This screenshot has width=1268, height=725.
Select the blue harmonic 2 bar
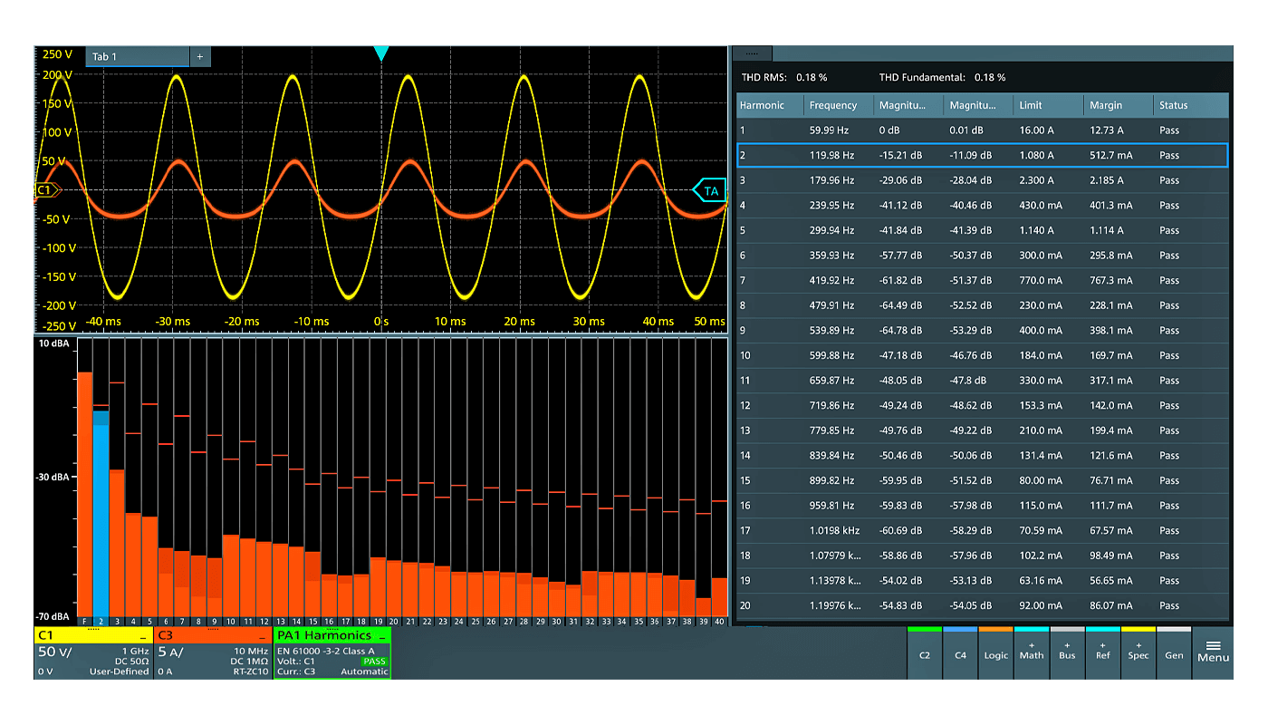tap(101, 512)
